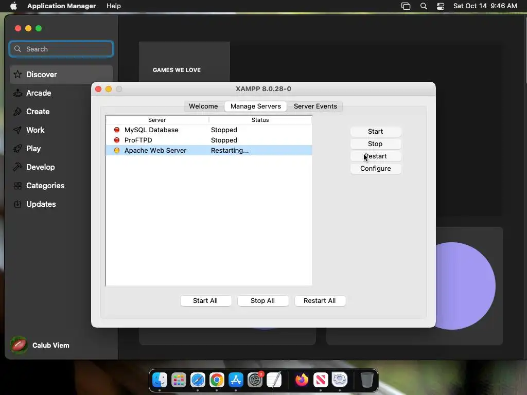This screenshot has height=395, width=527.
Task: Select the MySQL Database row
Action: pos(209,130)
